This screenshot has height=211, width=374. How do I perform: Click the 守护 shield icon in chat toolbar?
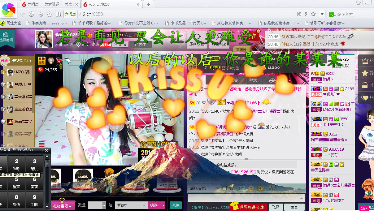[271, 187]
